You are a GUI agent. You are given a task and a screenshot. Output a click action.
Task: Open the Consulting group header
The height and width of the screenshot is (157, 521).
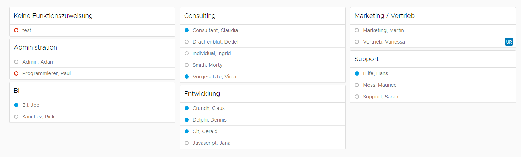tap(200, 16)
